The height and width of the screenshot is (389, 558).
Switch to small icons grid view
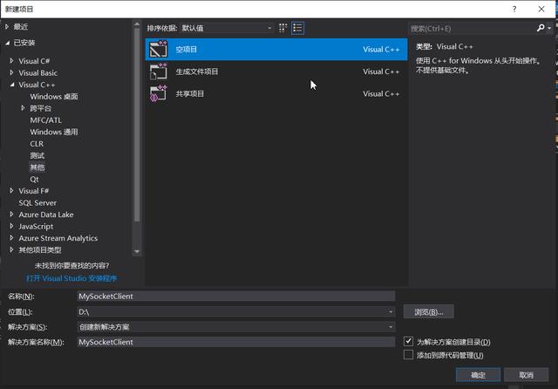point(282,28)
